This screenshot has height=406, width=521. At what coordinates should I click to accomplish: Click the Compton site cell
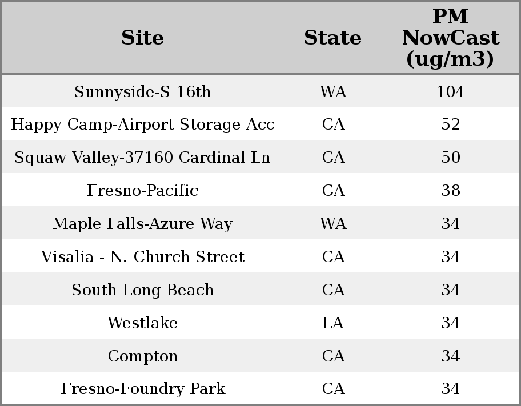tap(143, 356)
